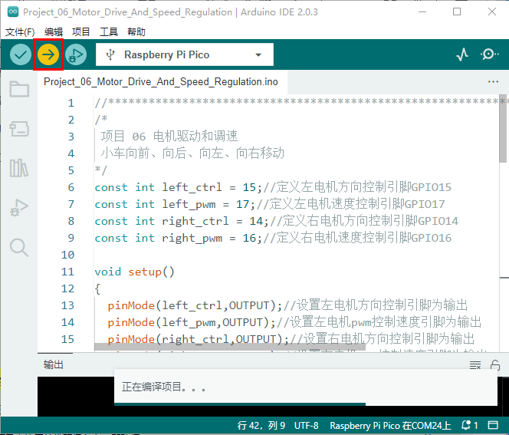Close the Arduino IDE window

[x=492, y=12]
